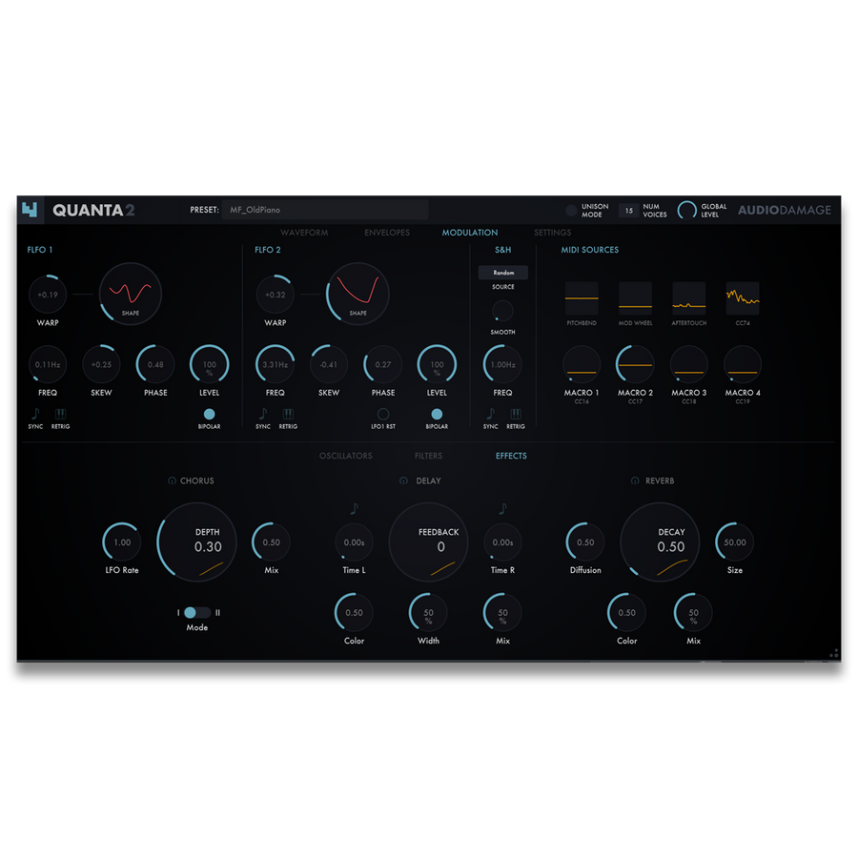Open the PRESET field showing MF_OldPiano
Viewport: 858px width, 858px height.
[x=324, y=209]
